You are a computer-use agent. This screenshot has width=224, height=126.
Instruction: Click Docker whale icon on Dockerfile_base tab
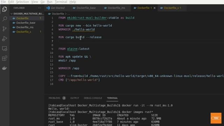tap(74, 8)
